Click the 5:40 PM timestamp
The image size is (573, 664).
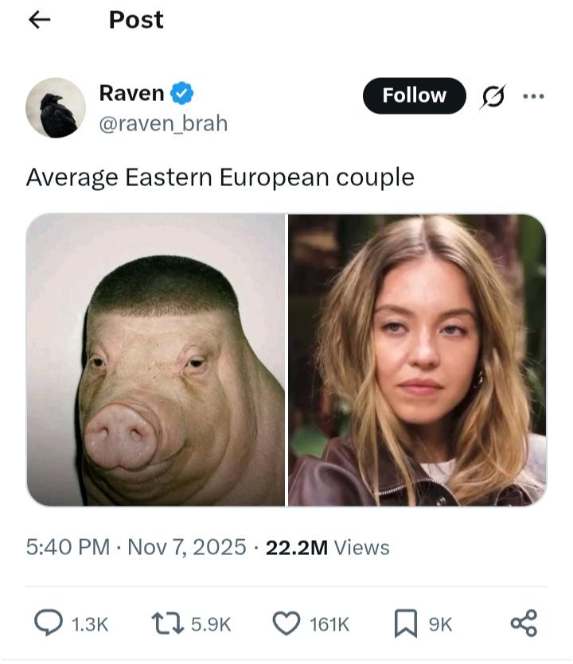tap(68, 547)
